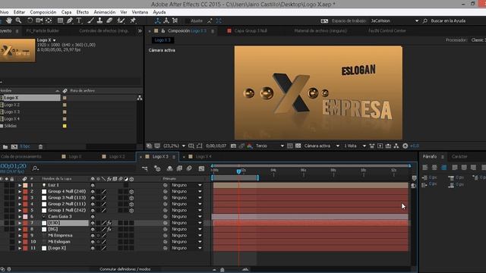Toggle shy switch for Luz 1 layer
The height and width of the screenshot is (273, 486).
click(93, 185)
